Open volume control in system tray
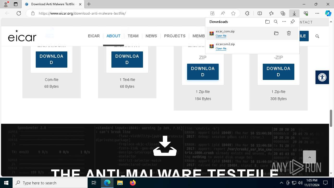The image size is (334, 188). [x=300, y=183]
